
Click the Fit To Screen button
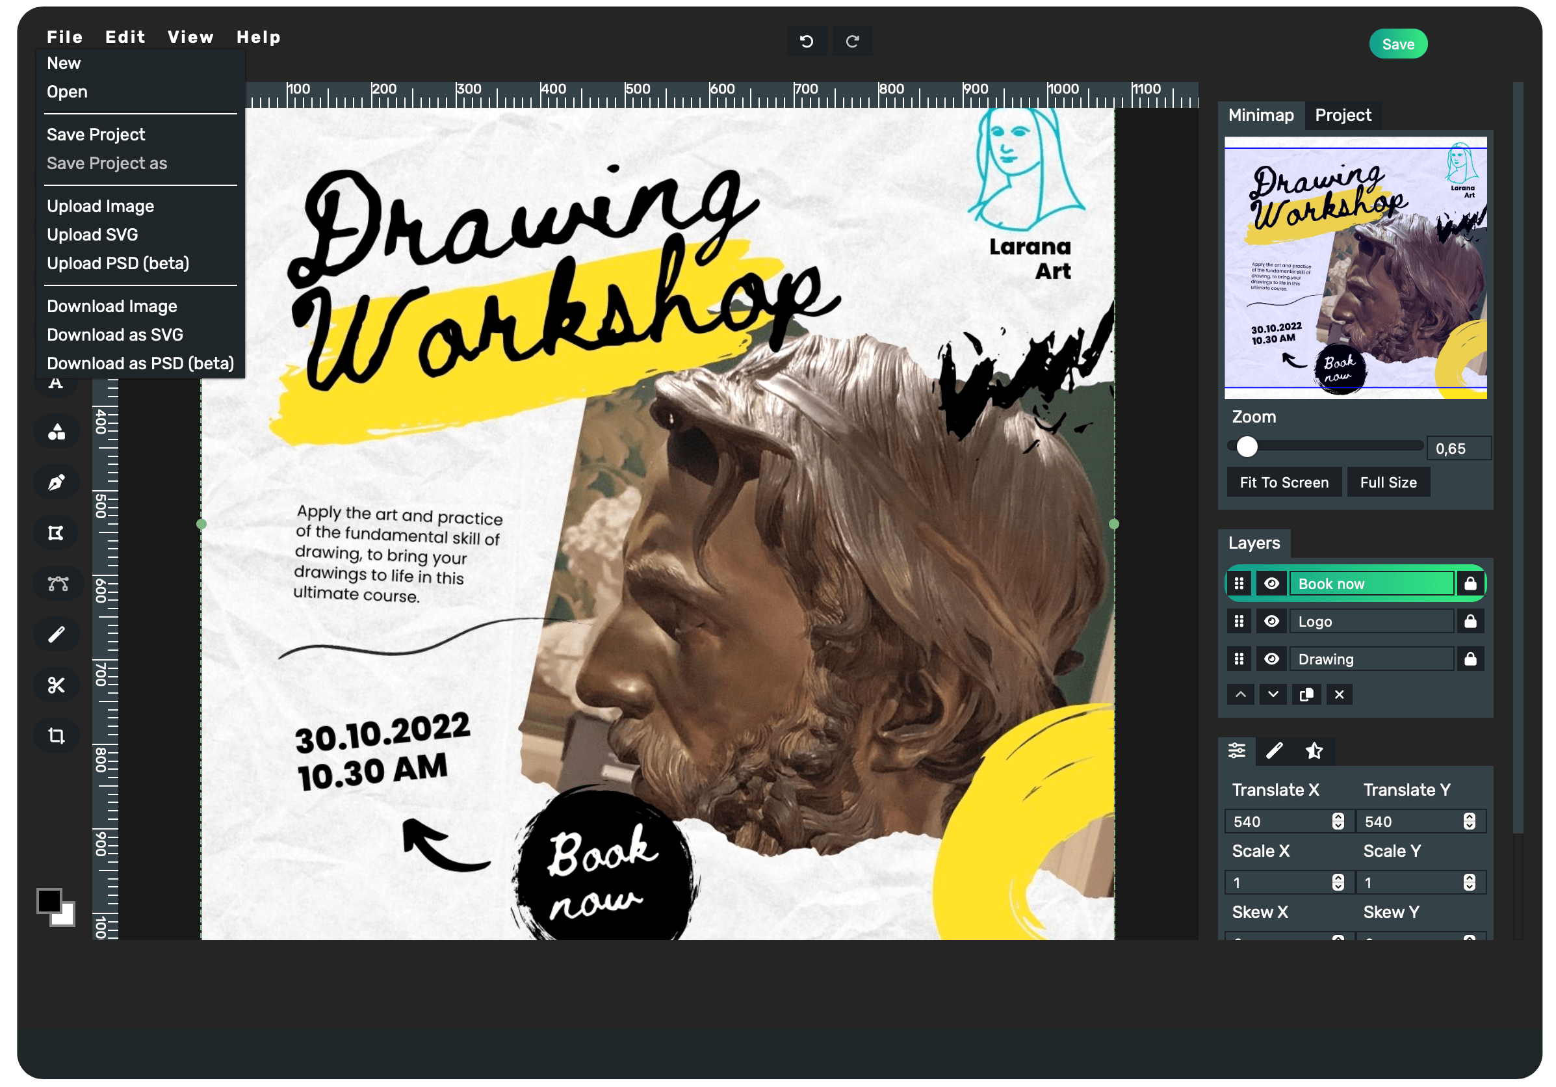[1284, 482]
